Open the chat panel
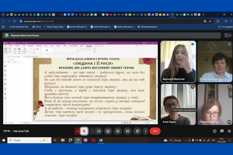Screen dimensions: 233x155 pyautogui.click(x=222, y=131)
